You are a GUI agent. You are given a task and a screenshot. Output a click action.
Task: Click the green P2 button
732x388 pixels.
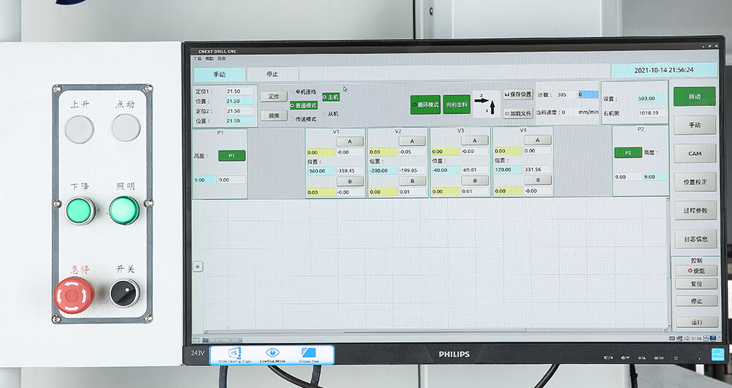click(627, 152)
